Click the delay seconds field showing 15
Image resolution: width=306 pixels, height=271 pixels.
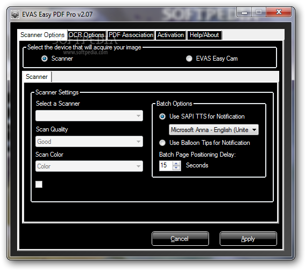(166, 165)
